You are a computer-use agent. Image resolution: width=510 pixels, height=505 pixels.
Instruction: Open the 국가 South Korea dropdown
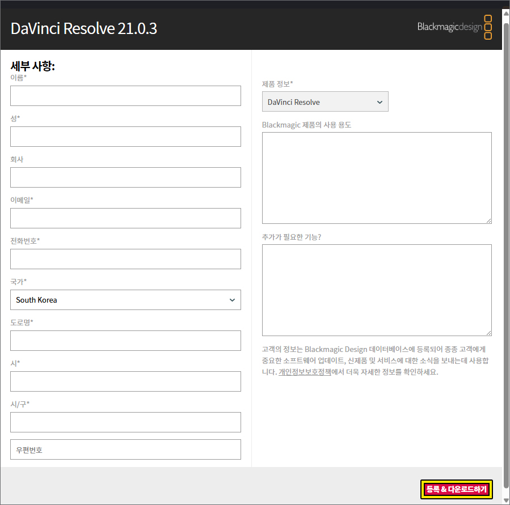pyautogui.click(x=125, y=300)
